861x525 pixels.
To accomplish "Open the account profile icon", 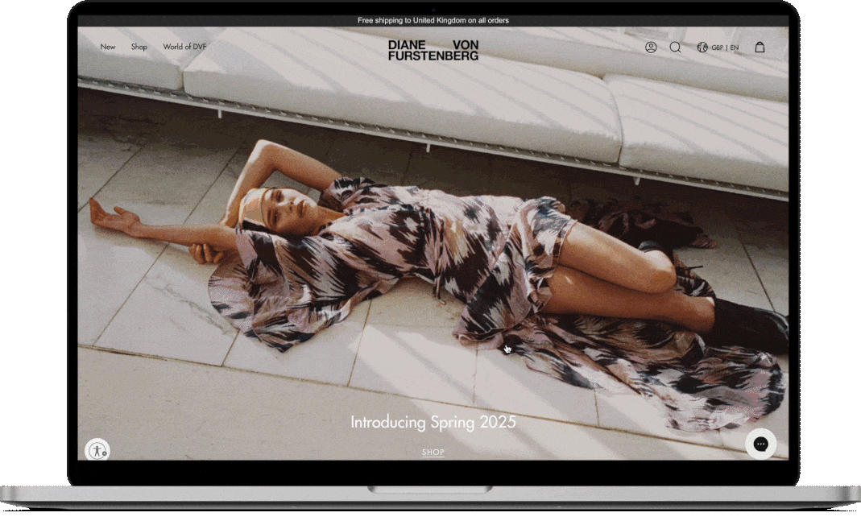I will [x=651, y=48].
